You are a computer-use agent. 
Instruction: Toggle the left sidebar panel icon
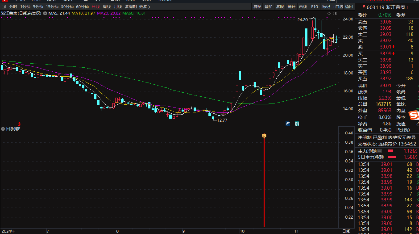[x=4, y=7]
